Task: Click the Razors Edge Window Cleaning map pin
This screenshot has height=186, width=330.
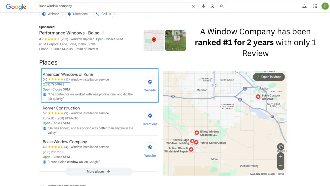Action: (x=192, y=141)
